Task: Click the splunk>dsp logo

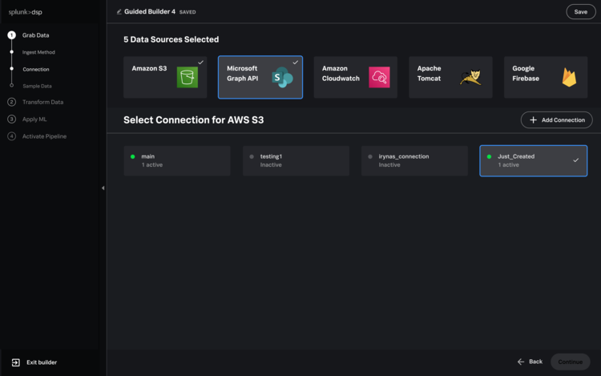Action: 26,12
